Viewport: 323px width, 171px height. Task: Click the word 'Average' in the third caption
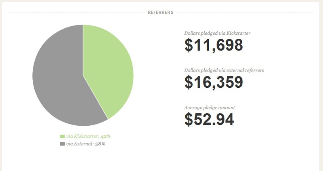pyautogui.click(x=193, y=108)
